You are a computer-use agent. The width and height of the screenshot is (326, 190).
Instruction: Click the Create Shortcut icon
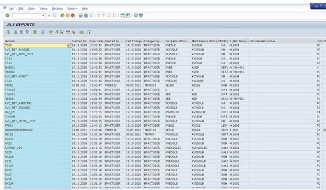point(128,15)
